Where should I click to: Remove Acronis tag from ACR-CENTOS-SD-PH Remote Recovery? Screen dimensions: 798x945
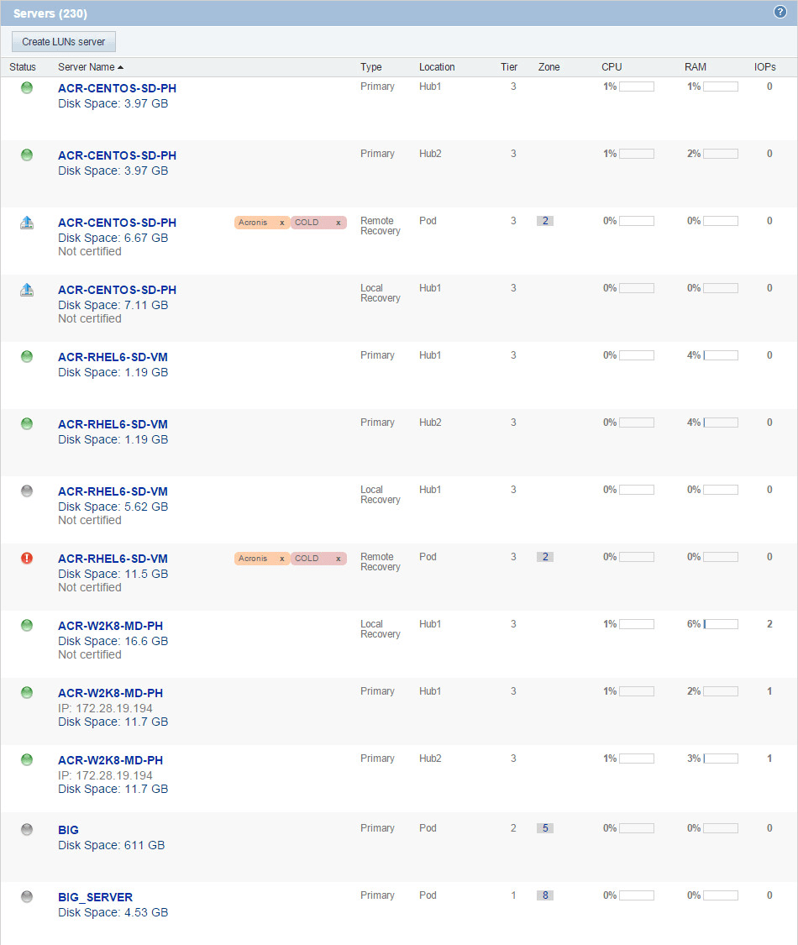pyautogui.click(x=282, y=223)
